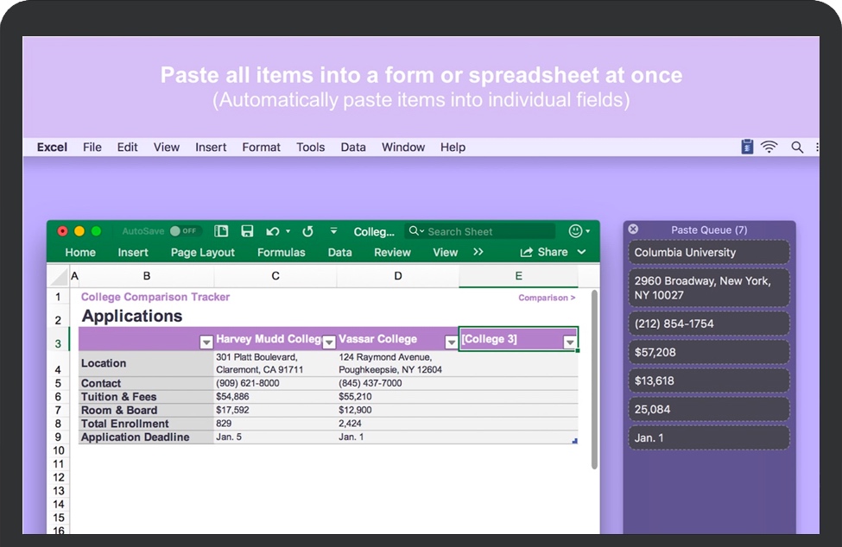Follow the Comparison > link

[x=547, y=298]
